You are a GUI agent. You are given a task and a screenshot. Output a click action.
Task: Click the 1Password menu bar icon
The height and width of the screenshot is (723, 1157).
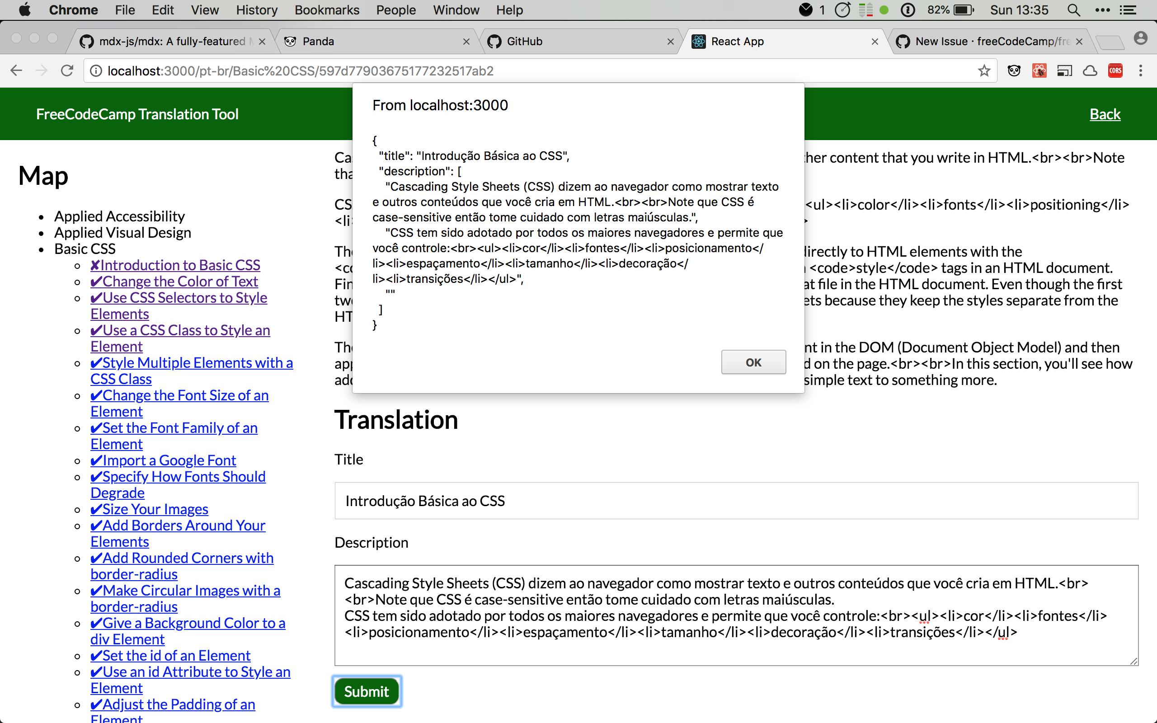908,9
